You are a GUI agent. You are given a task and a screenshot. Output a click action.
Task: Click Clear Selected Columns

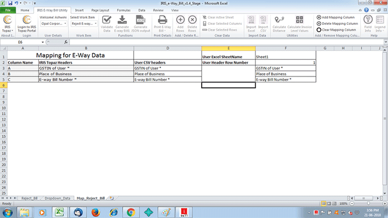[222, 23]
